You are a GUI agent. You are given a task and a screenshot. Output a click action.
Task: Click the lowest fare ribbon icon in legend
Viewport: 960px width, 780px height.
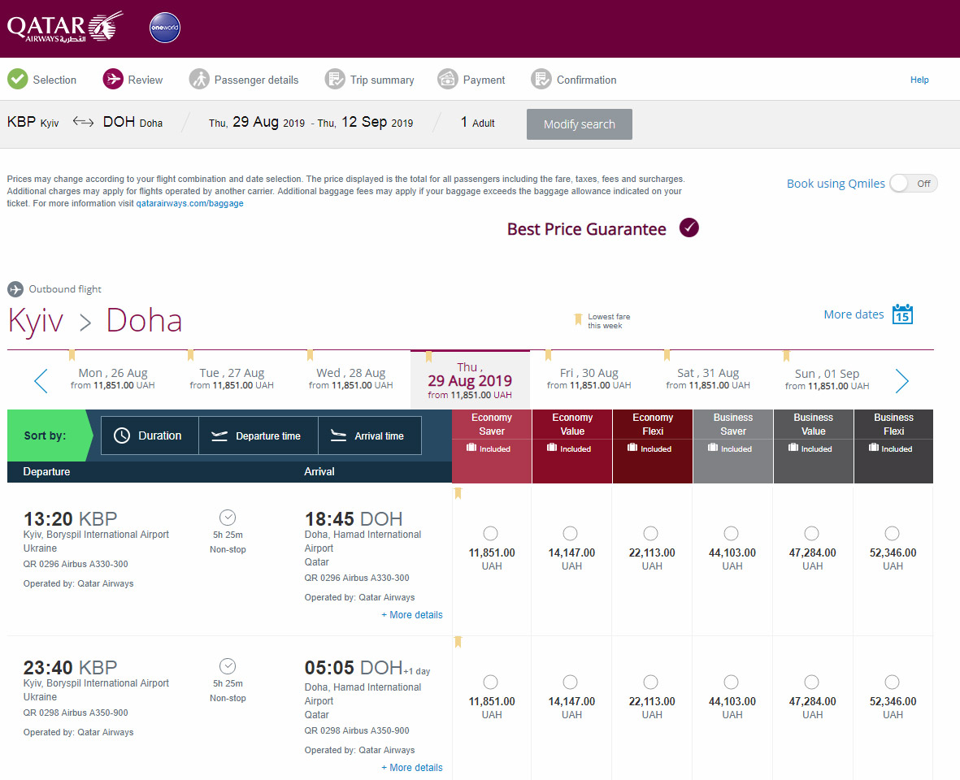point(578,319)
